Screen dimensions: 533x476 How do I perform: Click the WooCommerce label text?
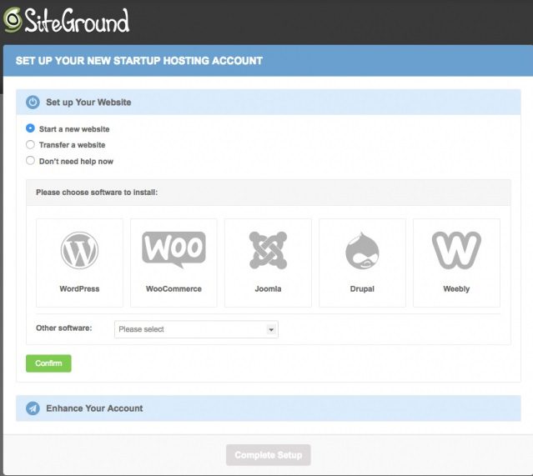click(173, 288)
